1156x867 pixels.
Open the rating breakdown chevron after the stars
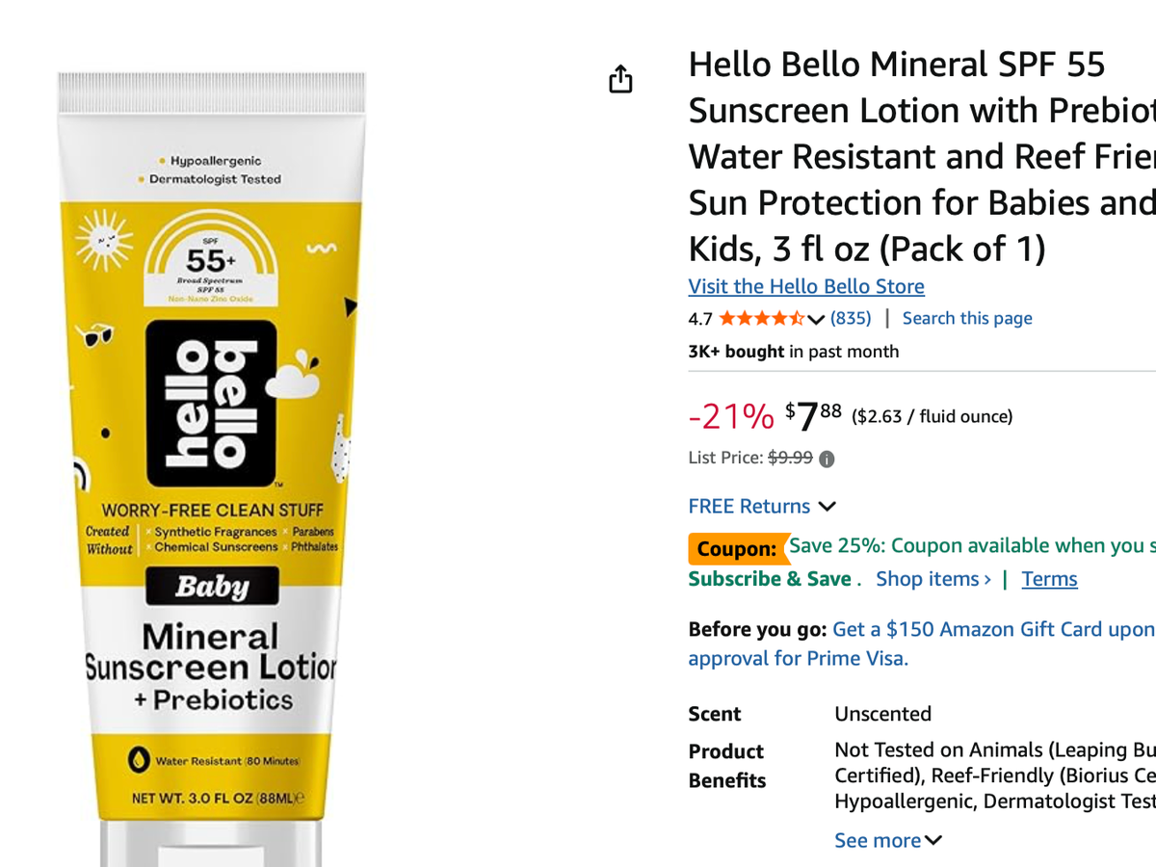816,320
